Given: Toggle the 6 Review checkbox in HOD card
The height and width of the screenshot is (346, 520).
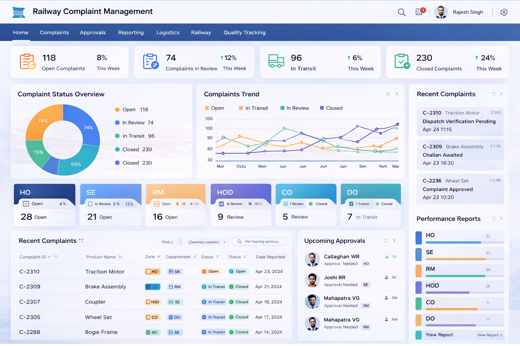Looking at the screenshot, I should coord(221,204).
